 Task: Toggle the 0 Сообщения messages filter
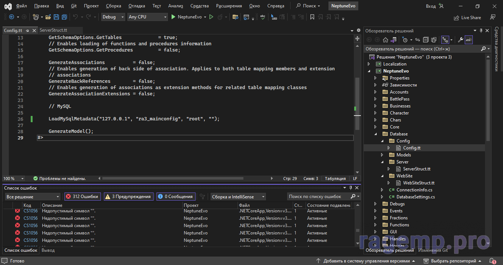point(175,197)
